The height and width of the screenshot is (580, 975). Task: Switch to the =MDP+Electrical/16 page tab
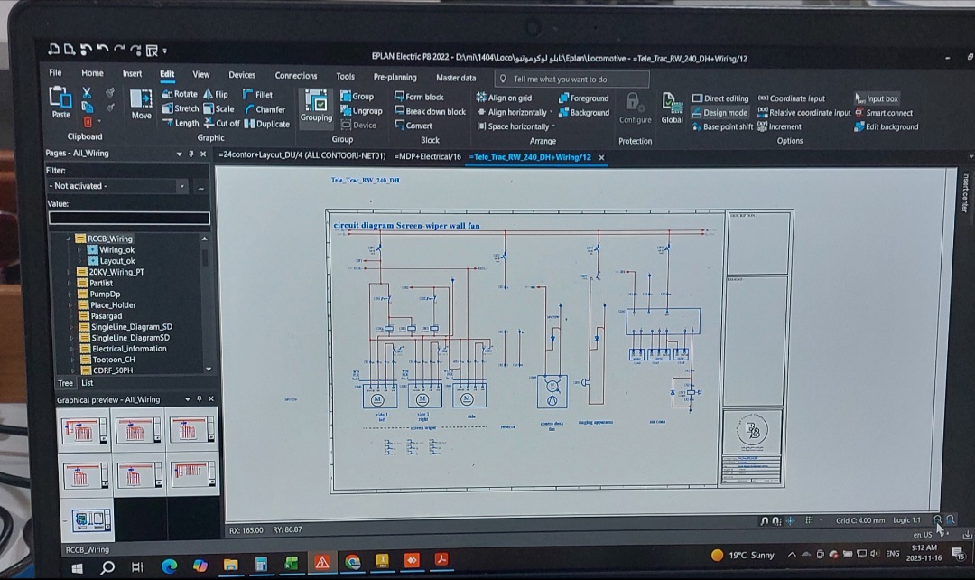427,157
